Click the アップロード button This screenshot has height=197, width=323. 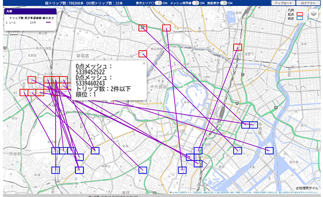click(283, 3)
